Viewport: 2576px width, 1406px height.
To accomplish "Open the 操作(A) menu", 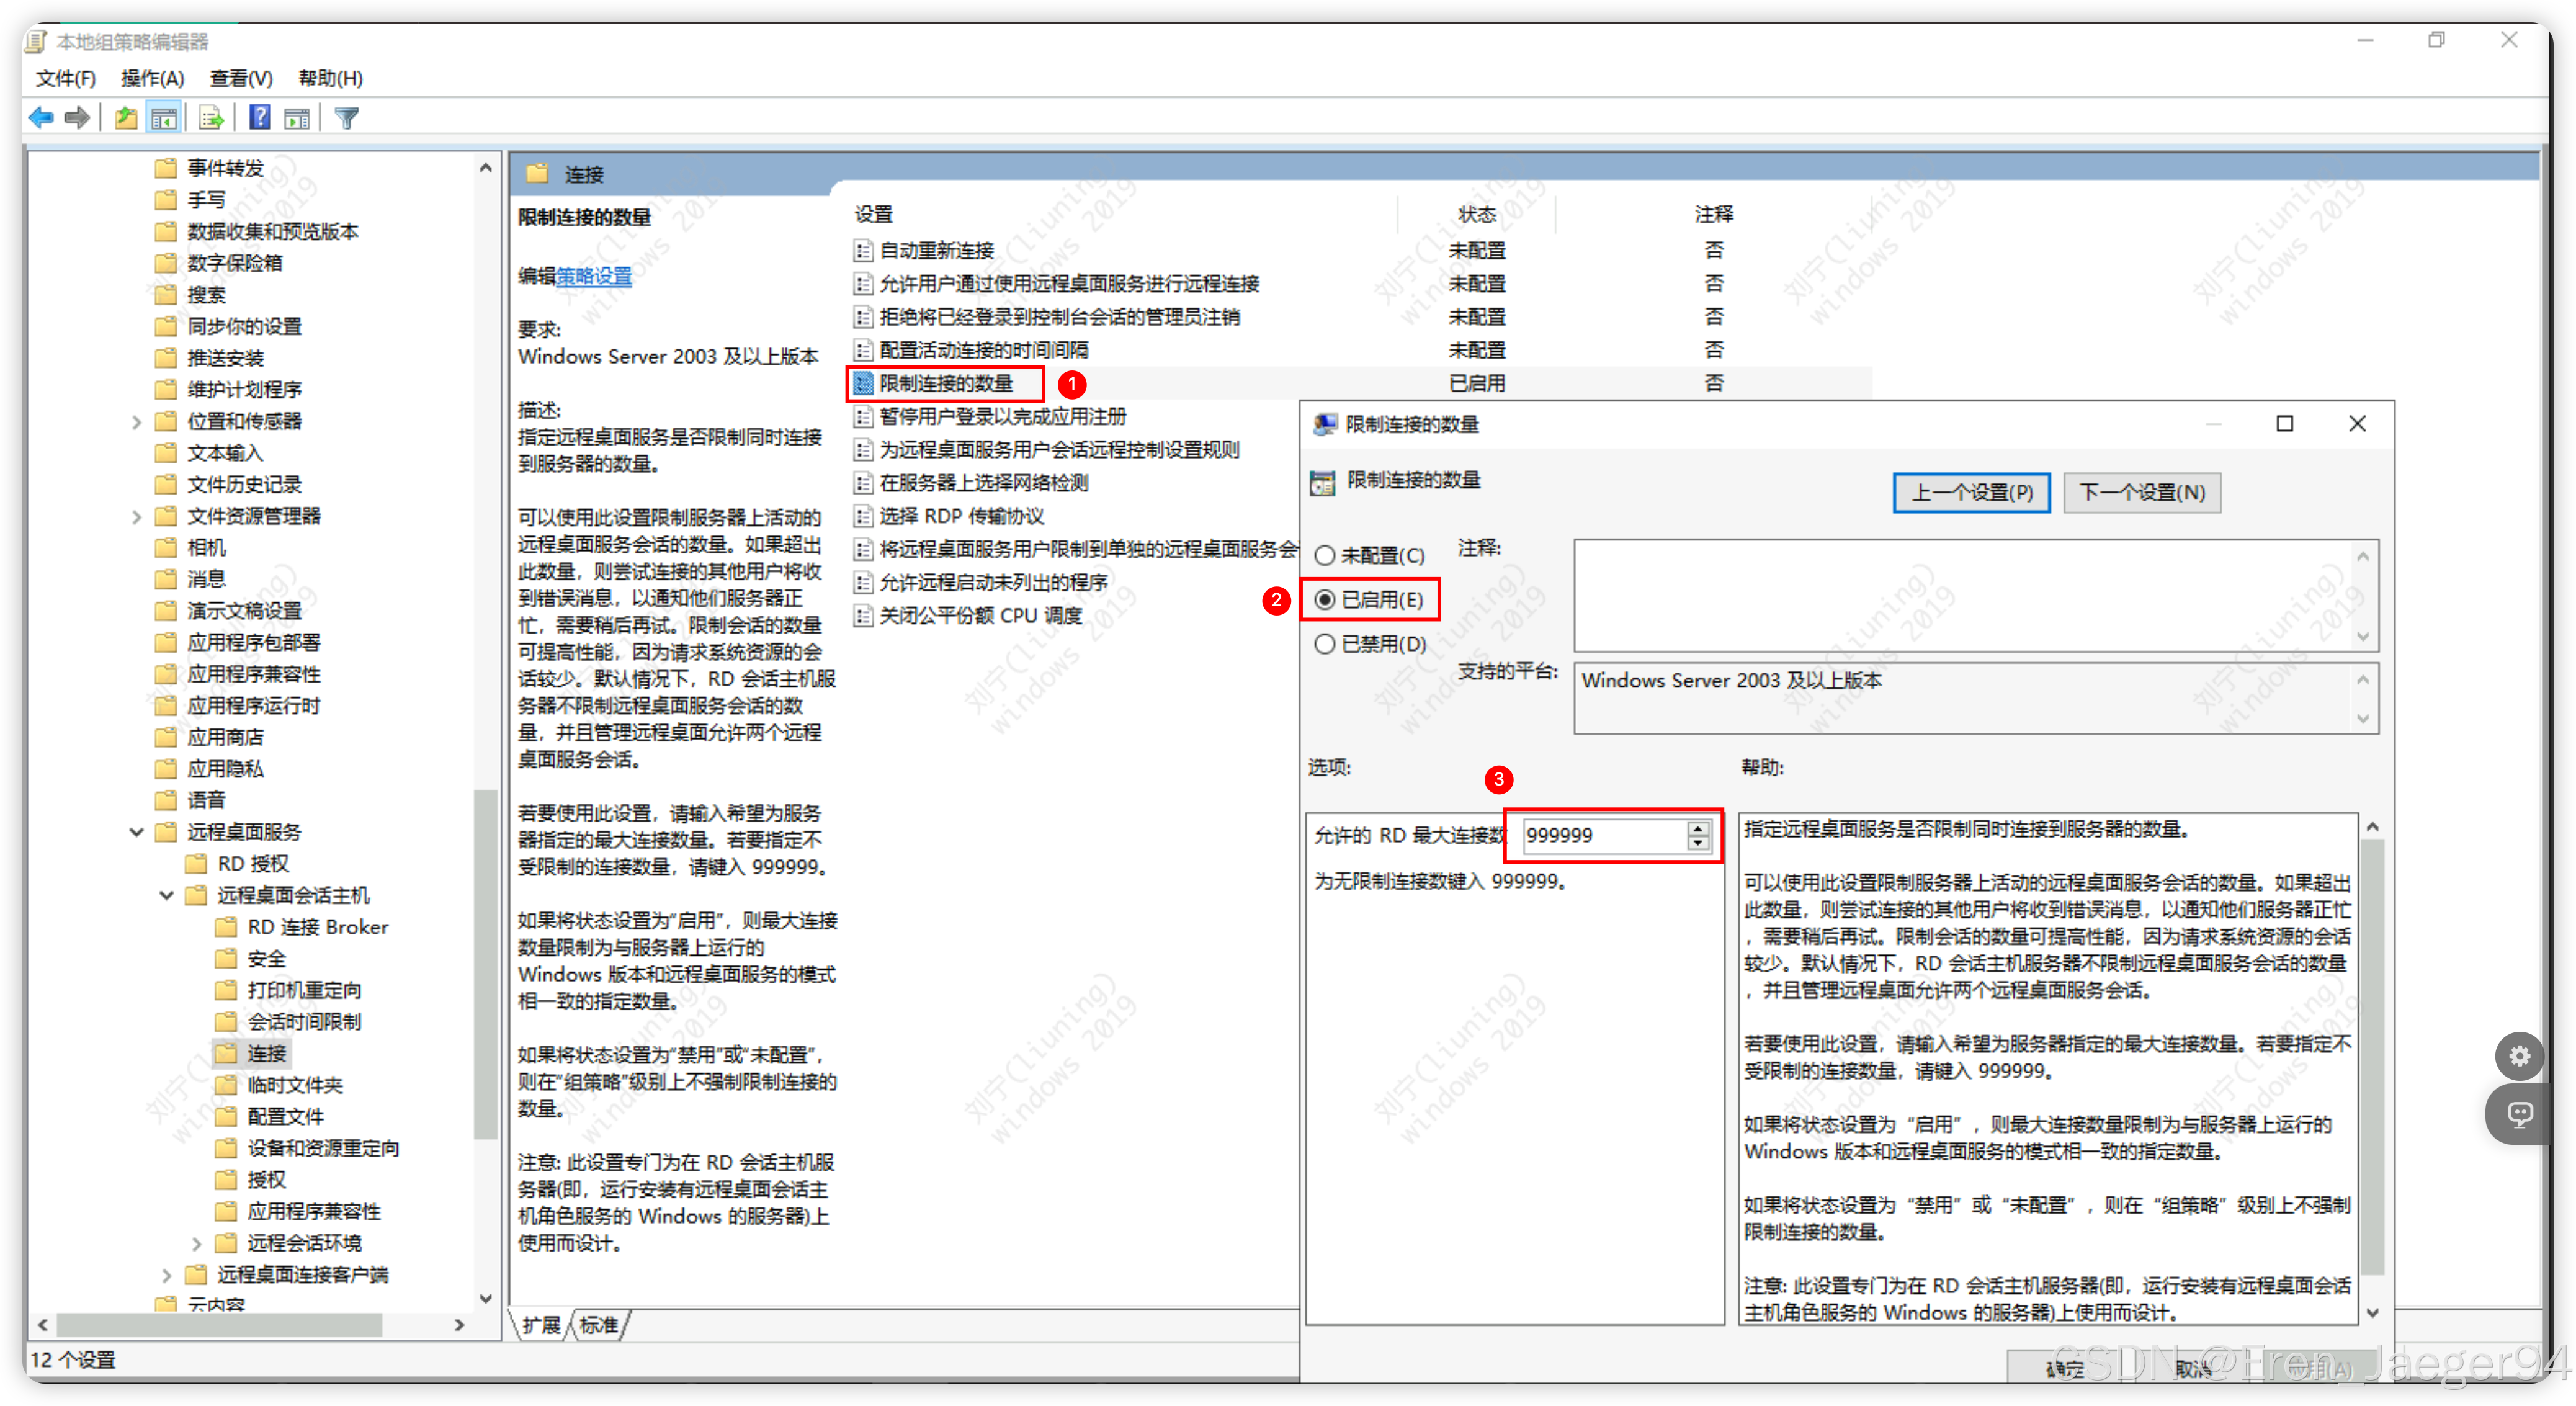I will [152, 78].
